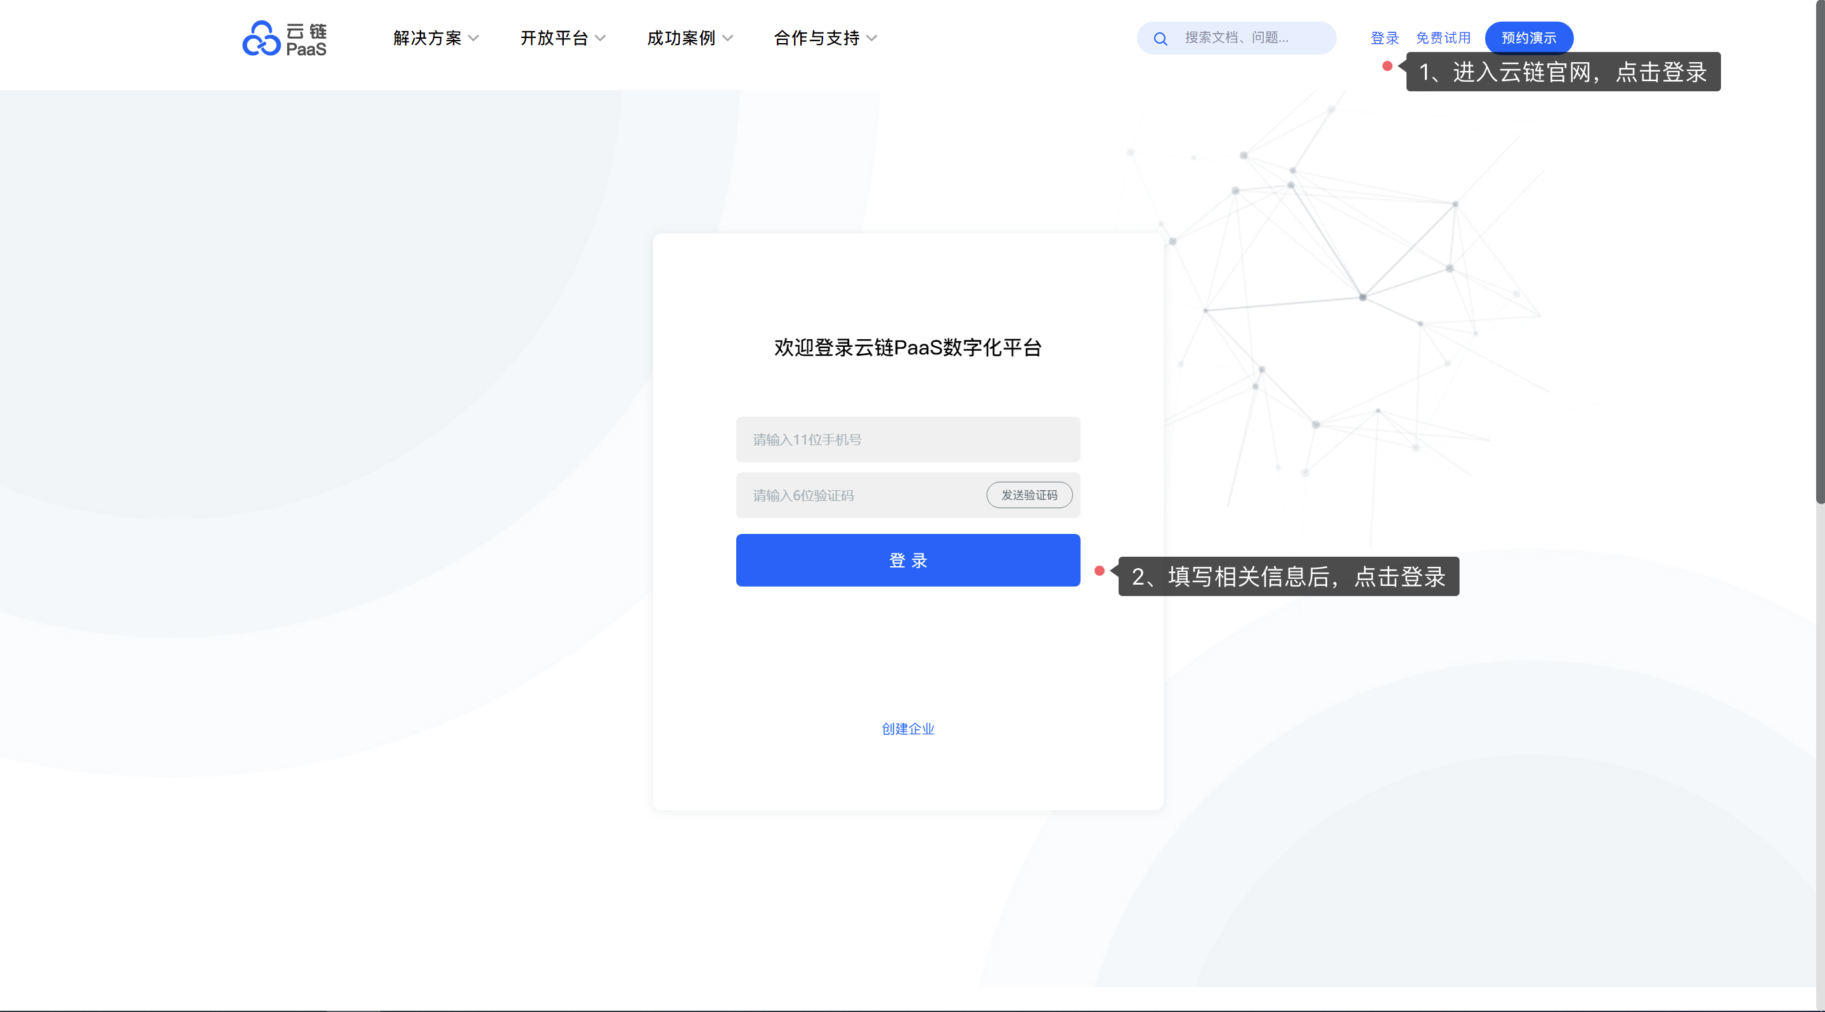Screen dimensions: 1825x1012
Task: Focus the 6-digit verification code field
Action: point(857,496)
